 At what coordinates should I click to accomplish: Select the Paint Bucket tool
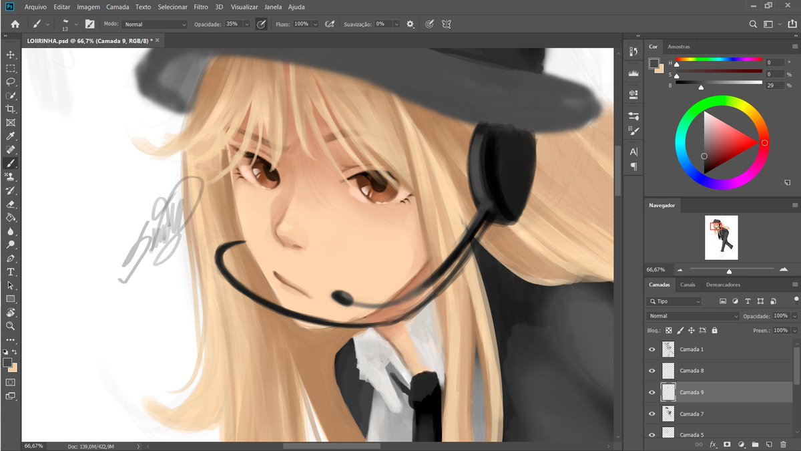point(11,218)
